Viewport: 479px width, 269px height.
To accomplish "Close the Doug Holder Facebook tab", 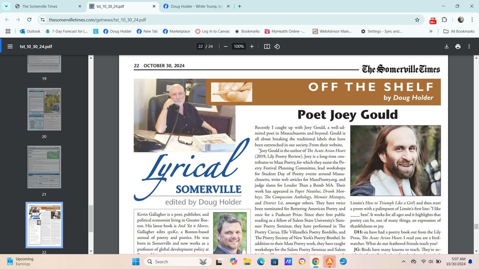I will coord(228,6).
